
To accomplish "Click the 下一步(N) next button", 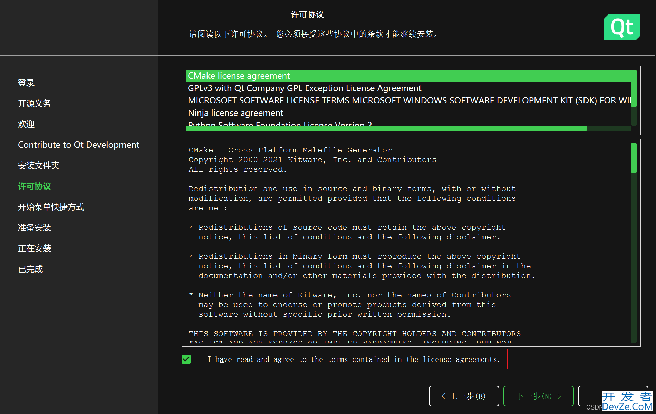I will tap(538, 396).
